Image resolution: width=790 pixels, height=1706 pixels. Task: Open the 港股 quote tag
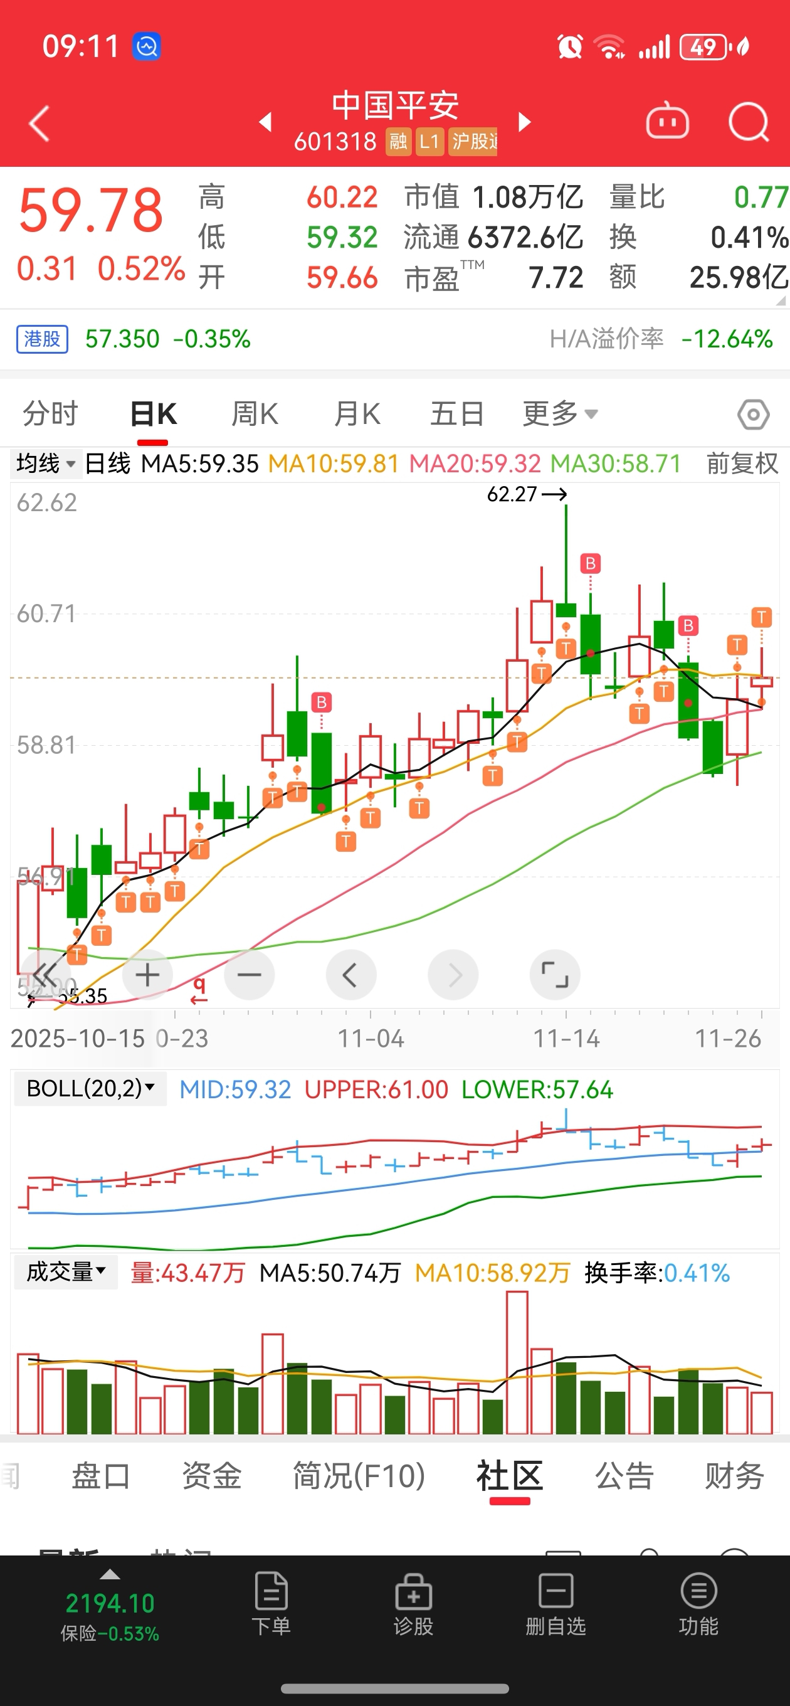coord(43,339)
